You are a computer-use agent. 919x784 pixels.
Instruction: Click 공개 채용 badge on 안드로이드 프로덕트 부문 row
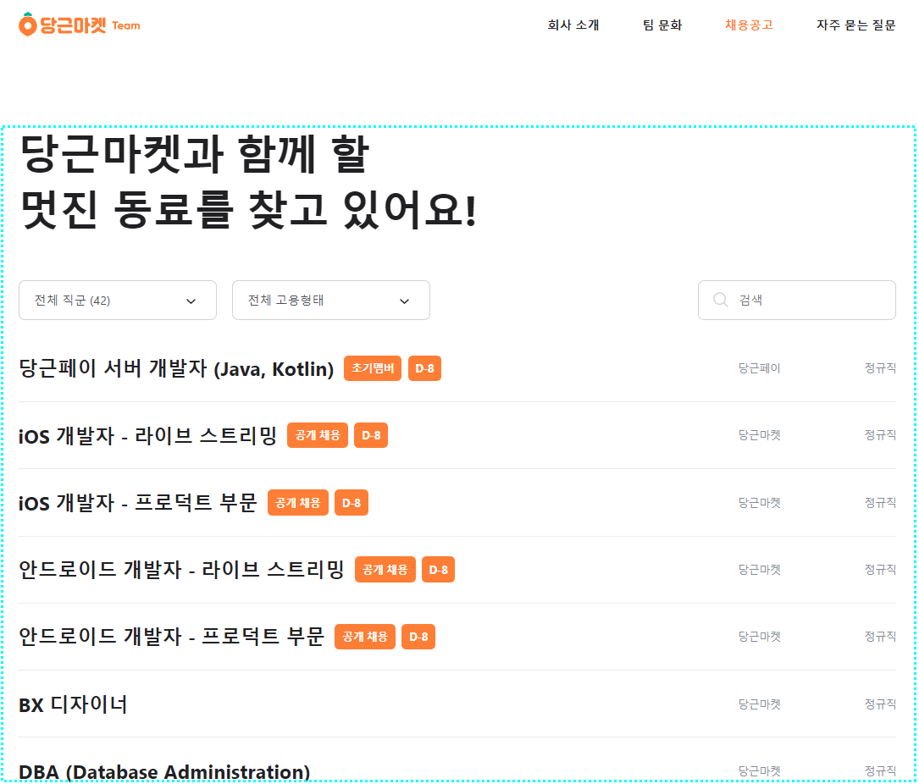pos(365,637)
